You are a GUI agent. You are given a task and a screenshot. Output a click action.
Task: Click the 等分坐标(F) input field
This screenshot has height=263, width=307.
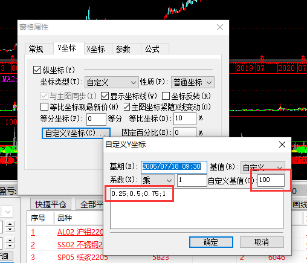(x=96, y=119)
